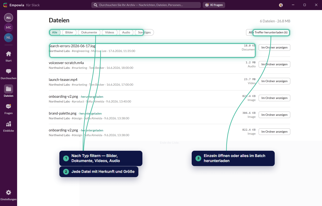
Task: Click the 18.0 KB size value
Action: click(250, 46)
